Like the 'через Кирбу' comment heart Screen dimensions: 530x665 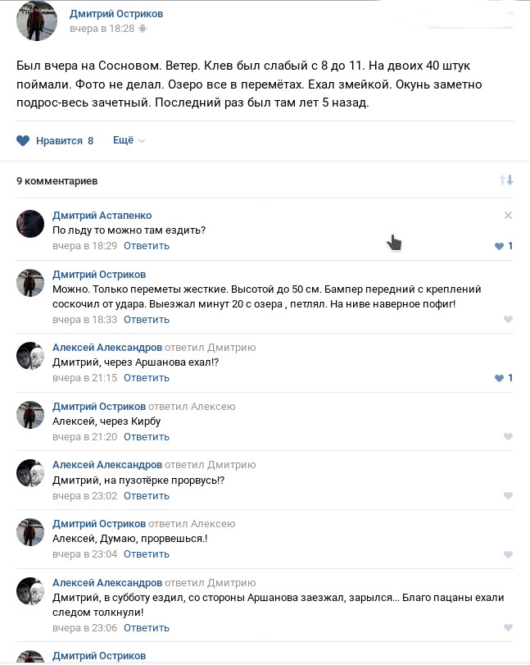(508, 436)
